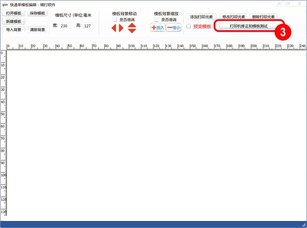
Task: Open 打印机修正和模板测试
Action: point(248,26)
